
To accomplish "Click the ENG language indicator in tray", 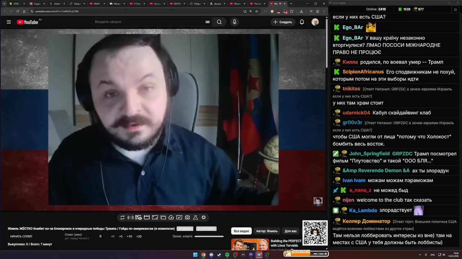I will point(433,255).
